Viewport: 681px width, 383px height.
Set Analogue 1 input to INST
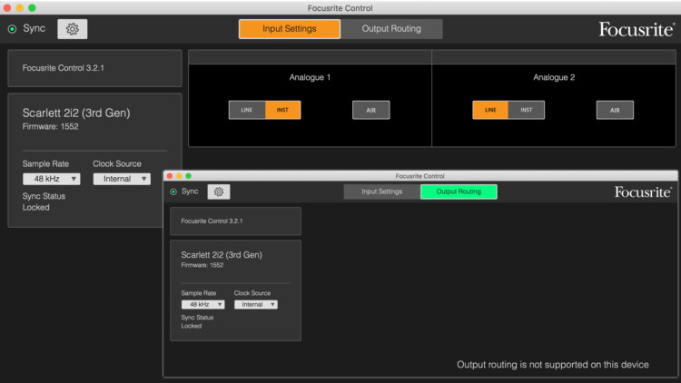pyautogui.click(x=282, y=110)
